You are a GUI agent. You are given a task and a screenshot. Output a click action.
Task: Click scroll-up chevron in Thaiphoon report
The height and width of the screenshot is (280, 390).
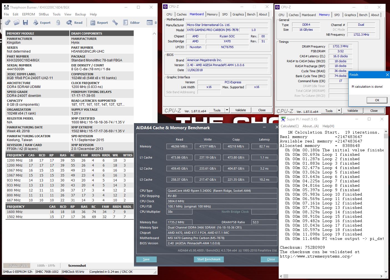click(155, 33)
